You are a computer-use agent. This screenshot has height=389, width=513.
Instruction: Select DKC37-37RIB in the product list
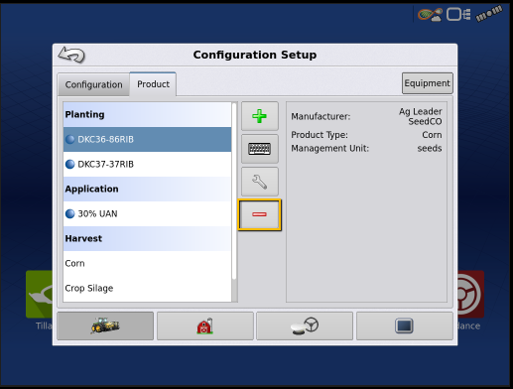point(147,164)
